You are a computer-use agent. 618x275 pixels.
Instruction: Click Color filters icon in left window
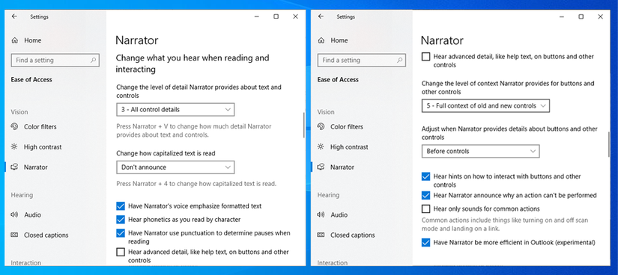click(14, 127)
